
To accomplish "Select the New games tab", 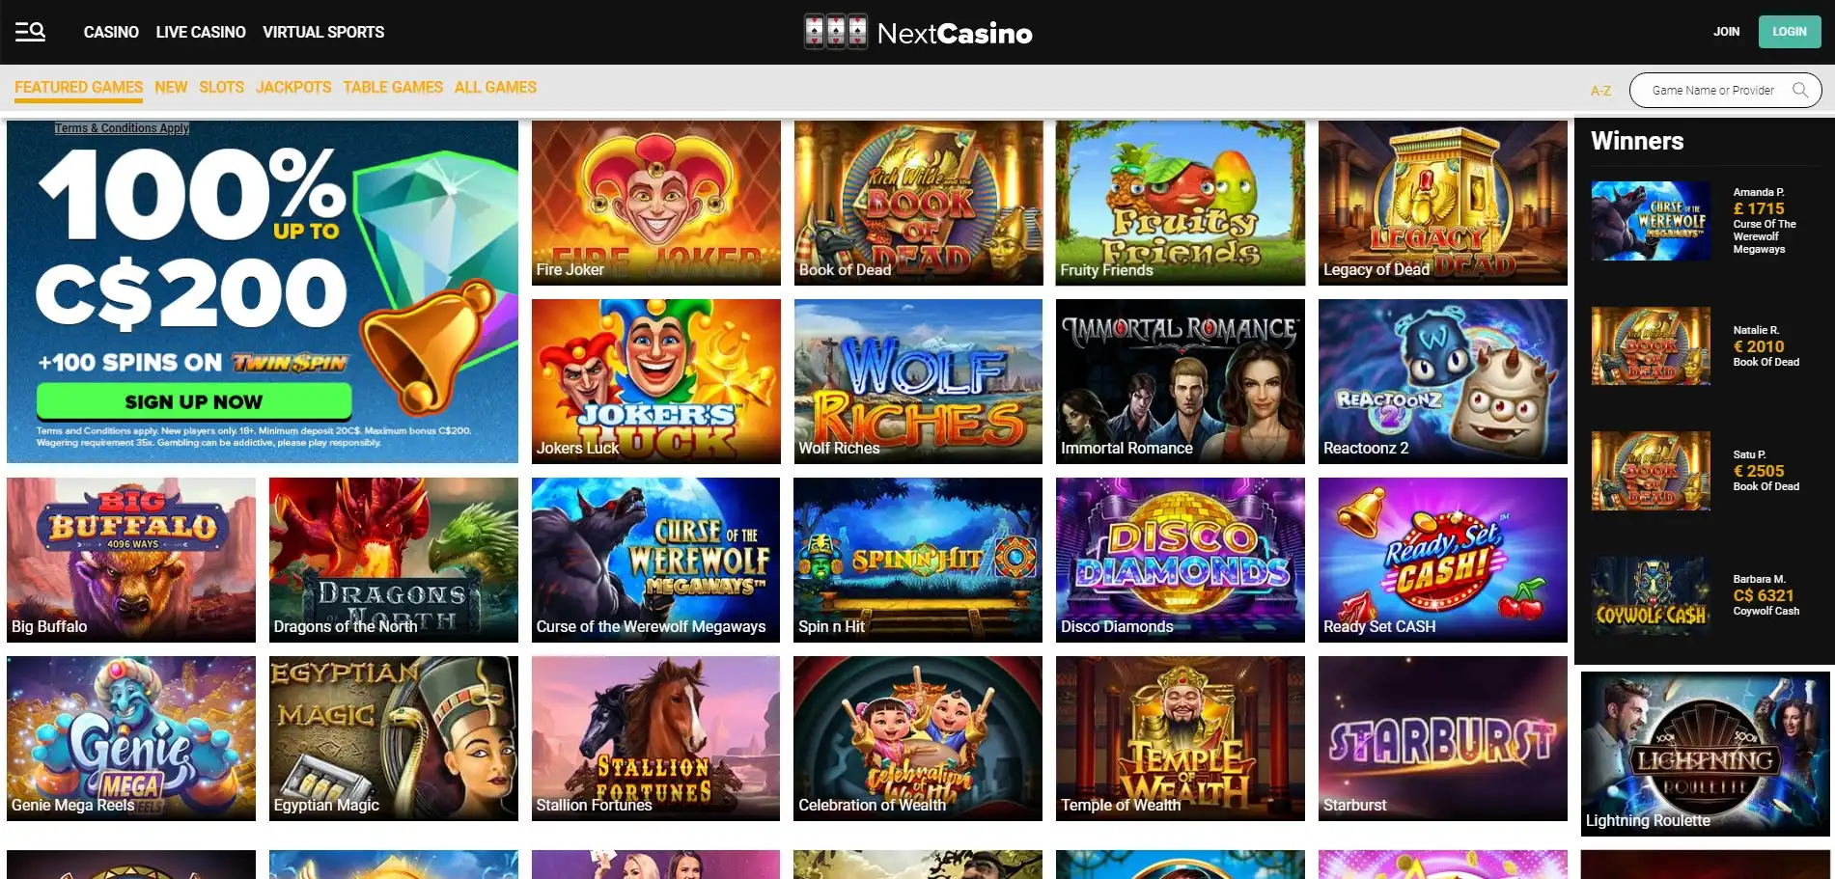I will [x=171, y=87].
